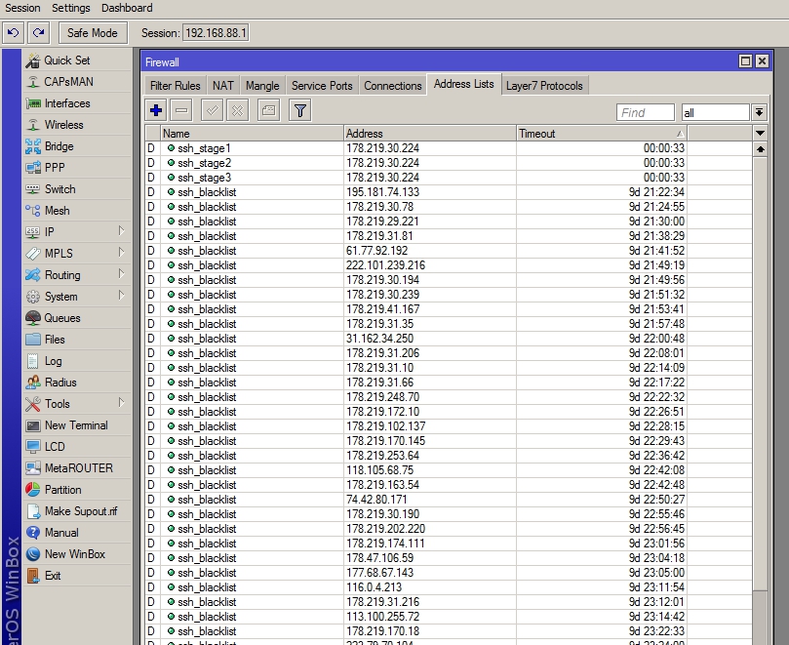Open Wireless in the sidebar

tap(63, 125)
